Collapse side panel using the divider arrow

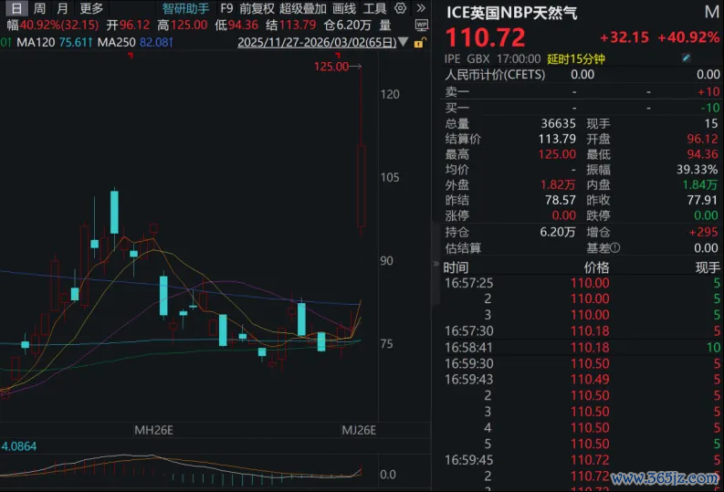[435, 266]
